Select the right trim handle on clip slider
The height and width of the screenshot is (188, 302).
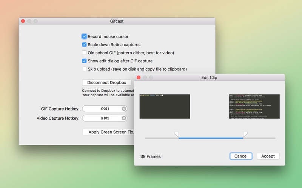245,135
